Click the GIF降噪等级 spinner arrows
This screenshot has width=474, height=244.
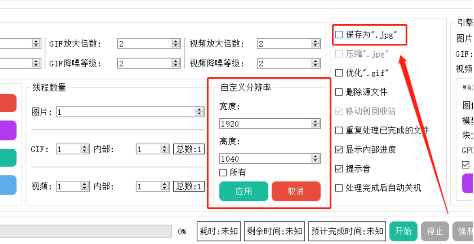click(x=176, y=63)
